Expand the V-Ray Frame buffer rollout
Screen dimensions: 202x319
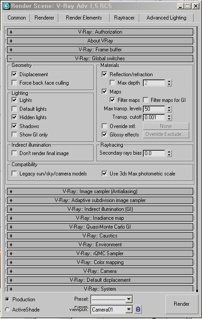pos(100,50)
